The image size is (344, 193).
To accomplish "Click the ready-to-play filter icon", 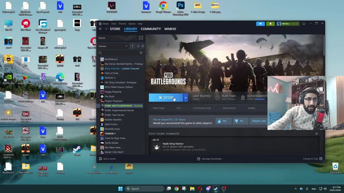I will coord(143,46).
